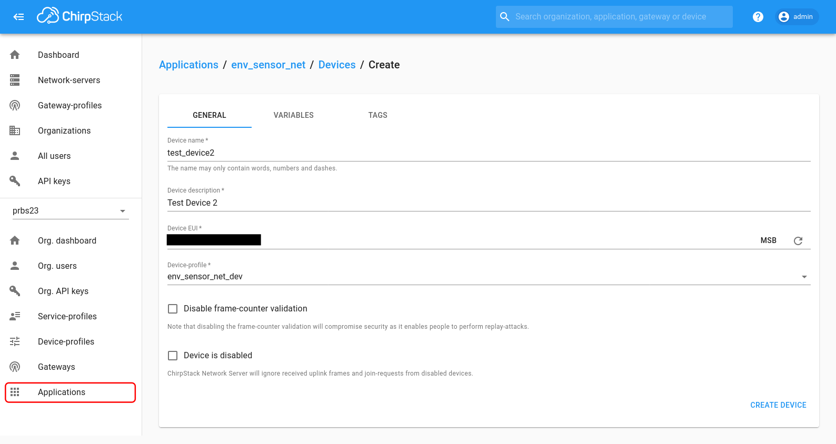Check Disable frame-counter validation
The image size is (836, 444).
pyautogui.click(x=173, y=309)
